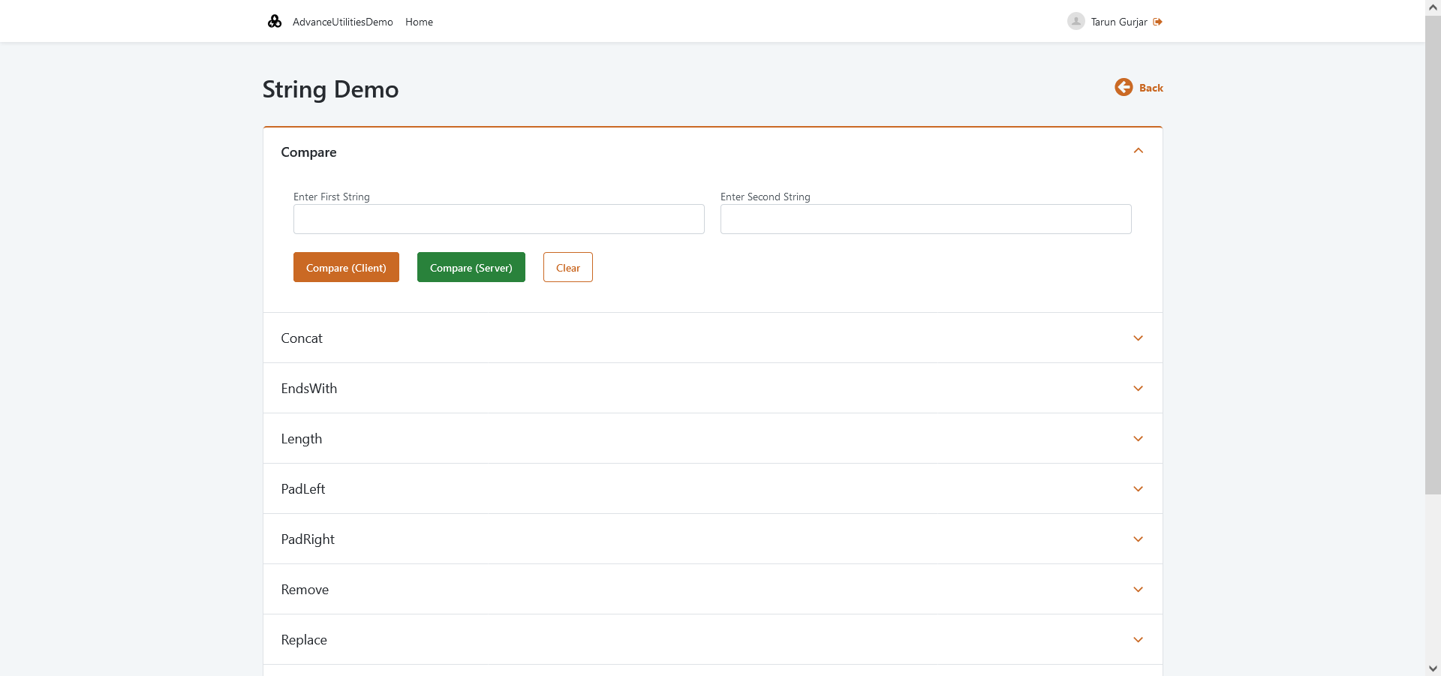The width and height of the screenshot is (1441, 676).
Task: Click the Compare (Client) button
Action: (x=346, y=267)
